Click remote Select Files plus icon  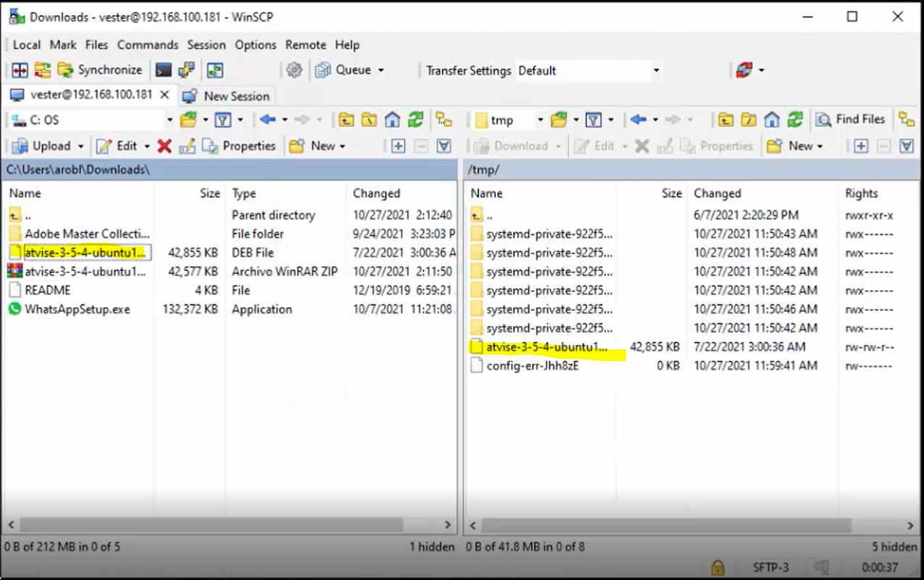(x=860, y=146)
